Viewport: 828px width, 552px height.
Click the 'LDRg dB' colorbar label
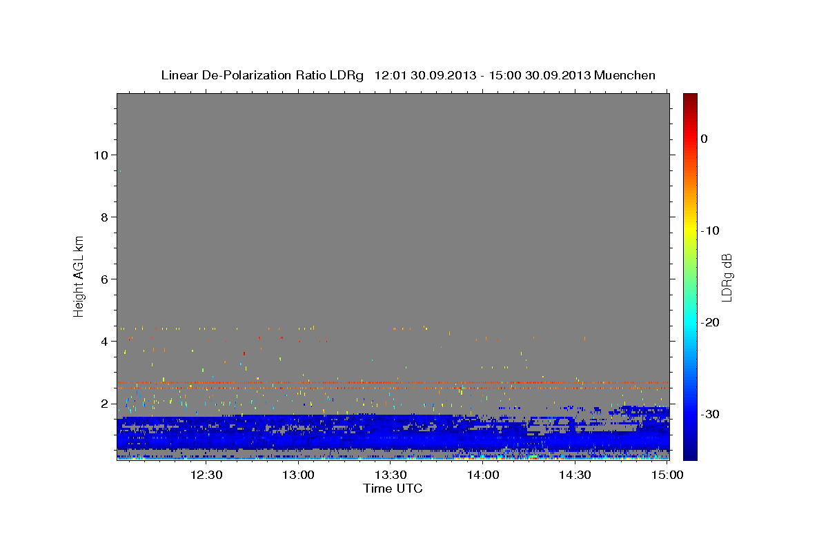click(727, 277)
